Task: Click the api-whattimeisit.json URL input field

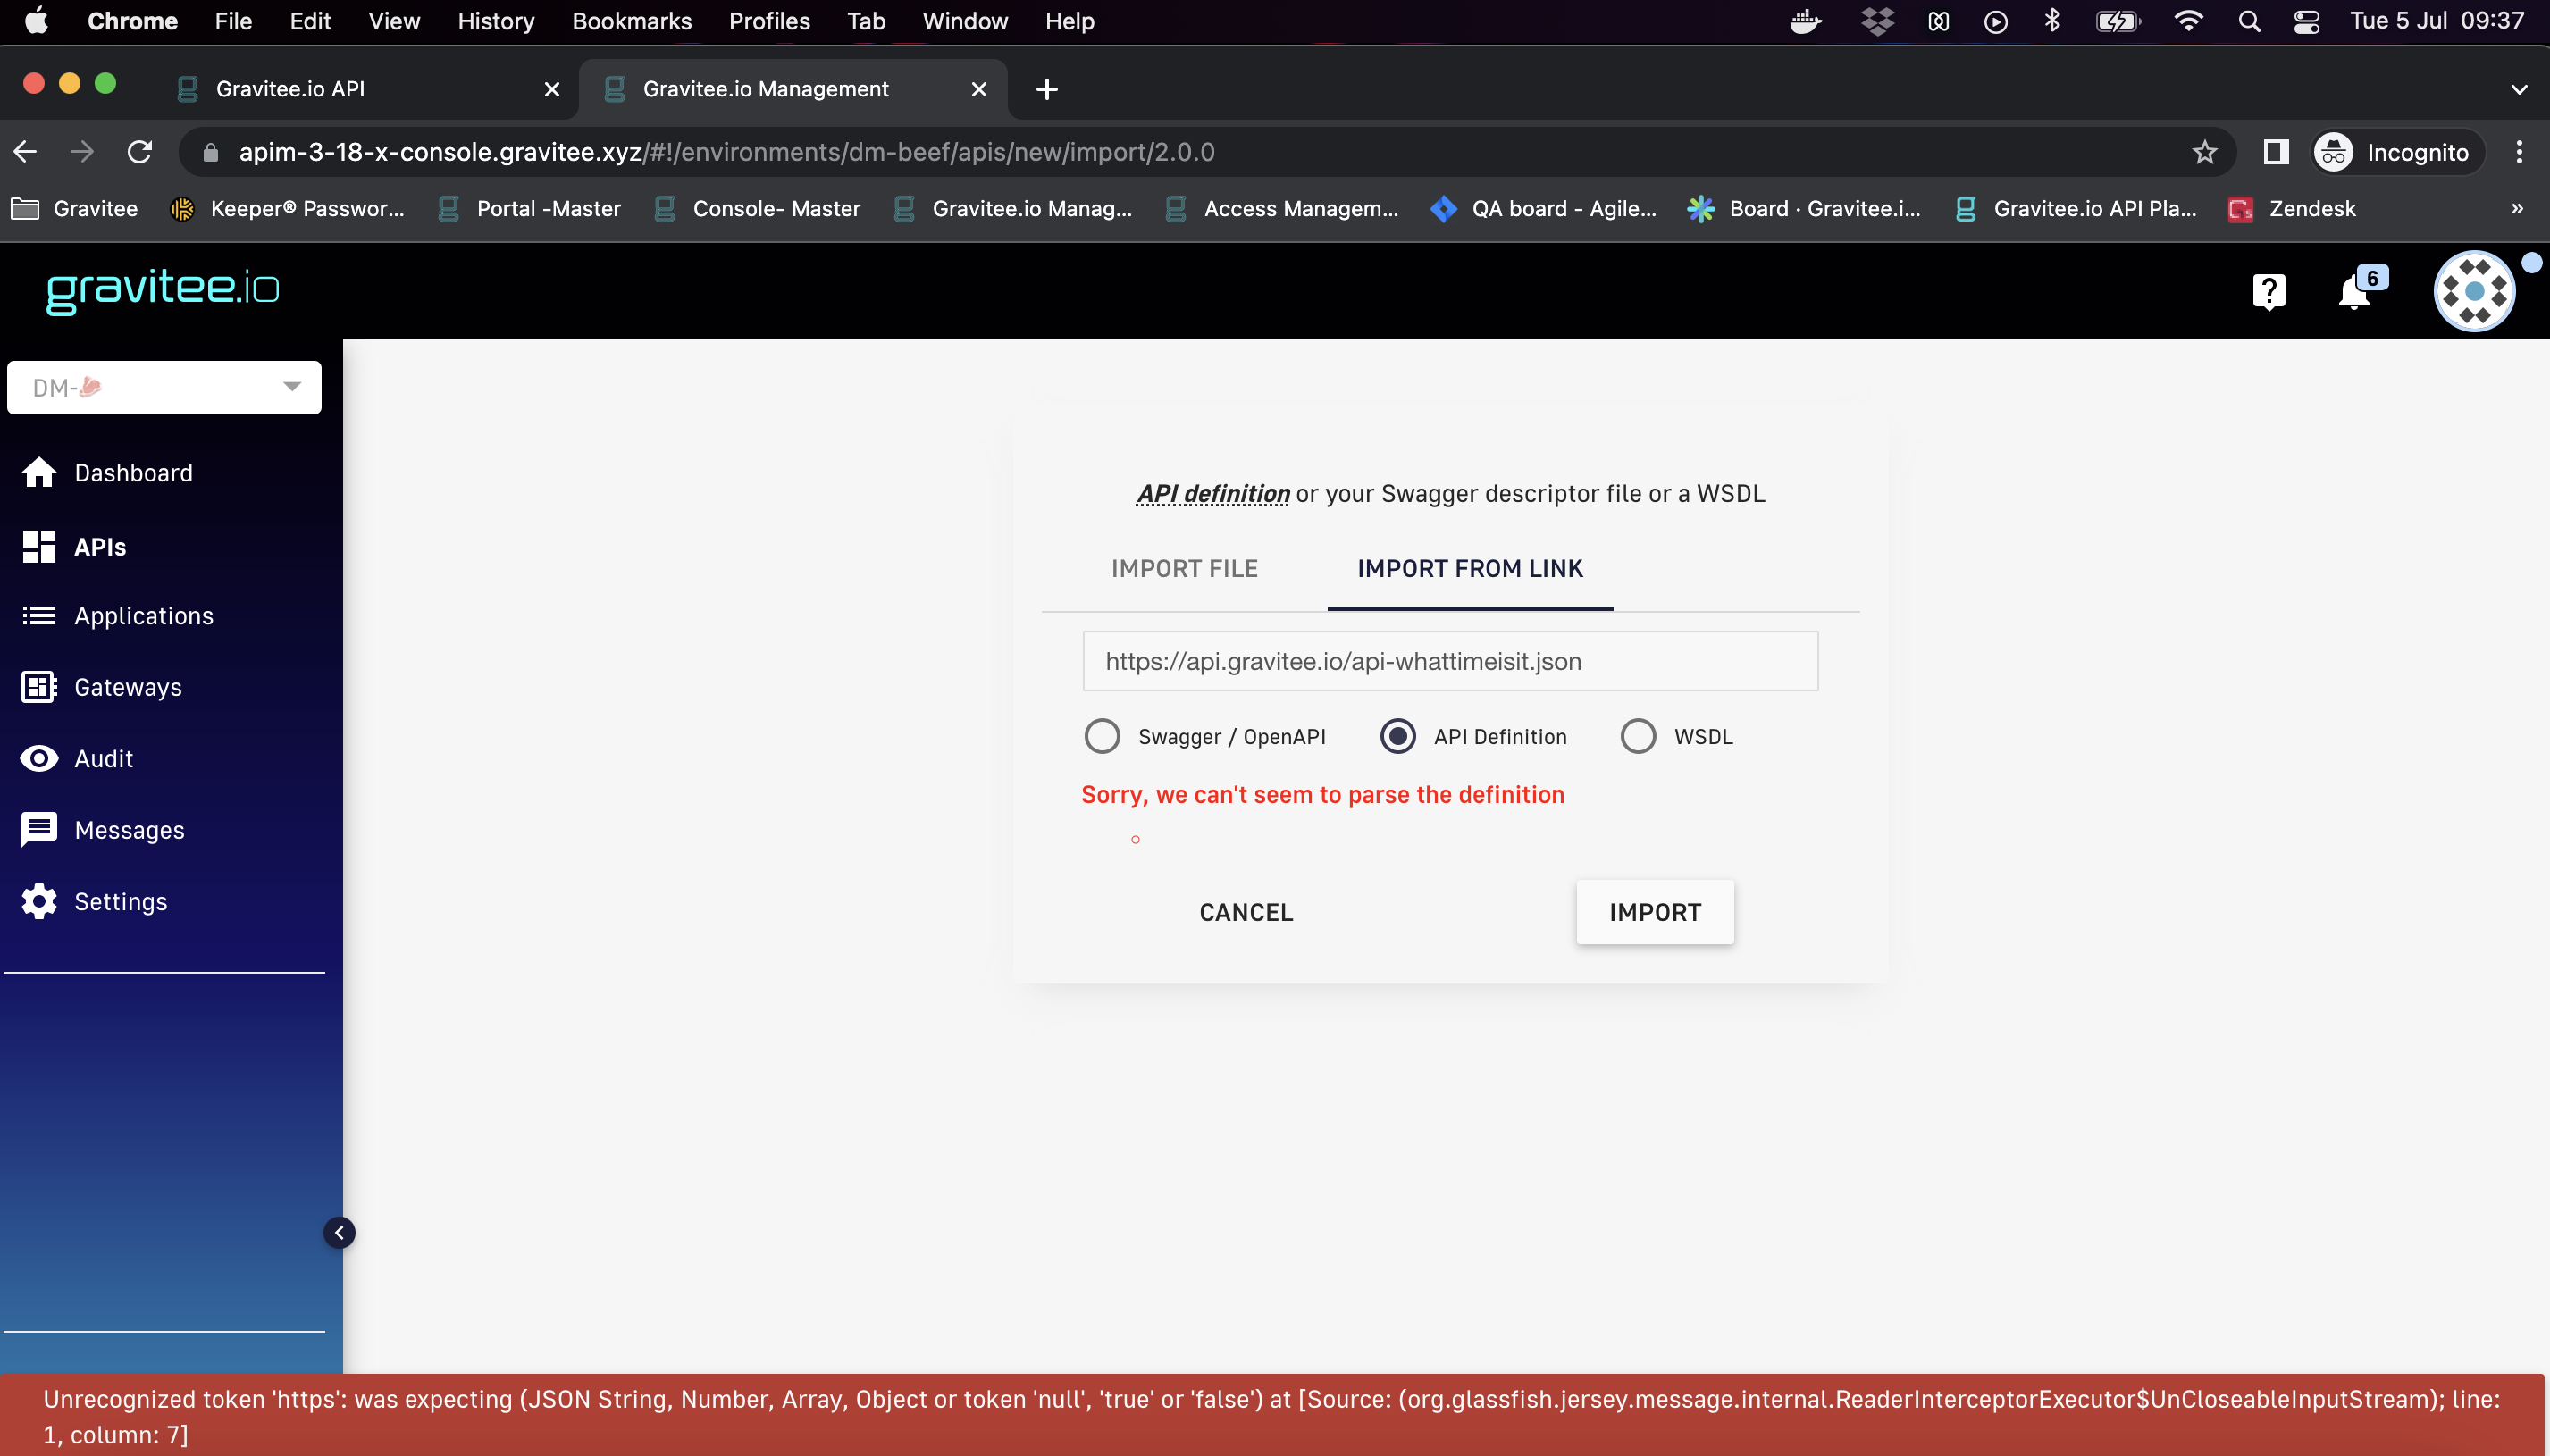Action: coord(1448,661)
